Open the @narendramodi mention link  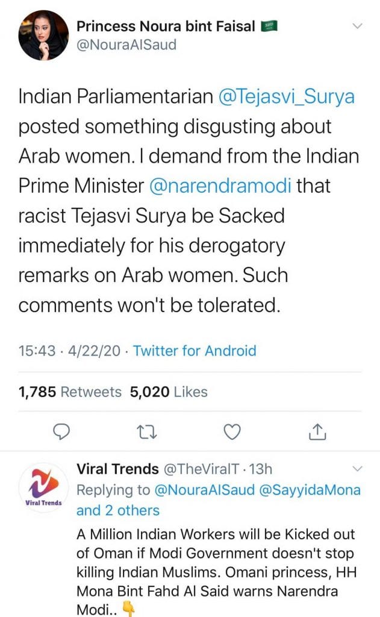222,187
